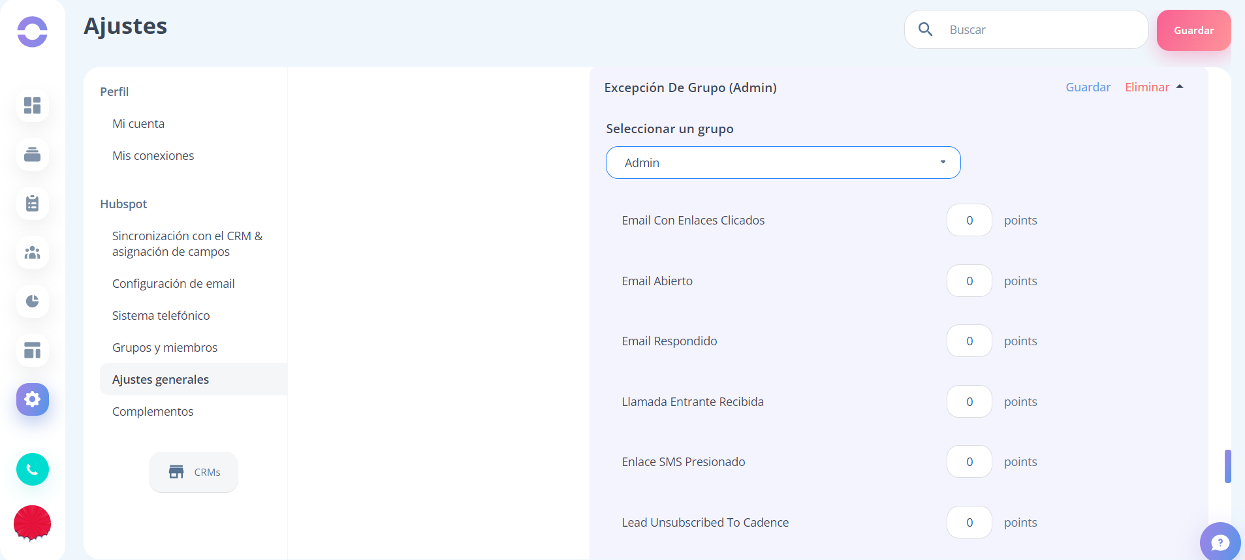Click the pink Guardar button
1245x560 pixels.
[x=1193, y=30]
